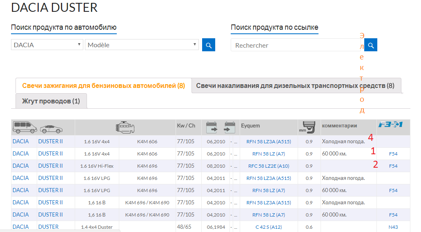Open RFN 58 LZ3A (A515) in 1.6 16V LPG row

tap(269, 178)
